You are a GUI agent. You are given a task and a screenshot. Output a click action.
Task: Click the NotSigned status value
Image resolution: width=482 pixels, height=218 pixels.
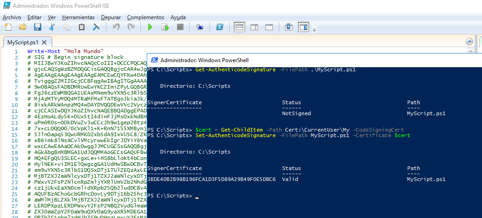pos(296,114)
